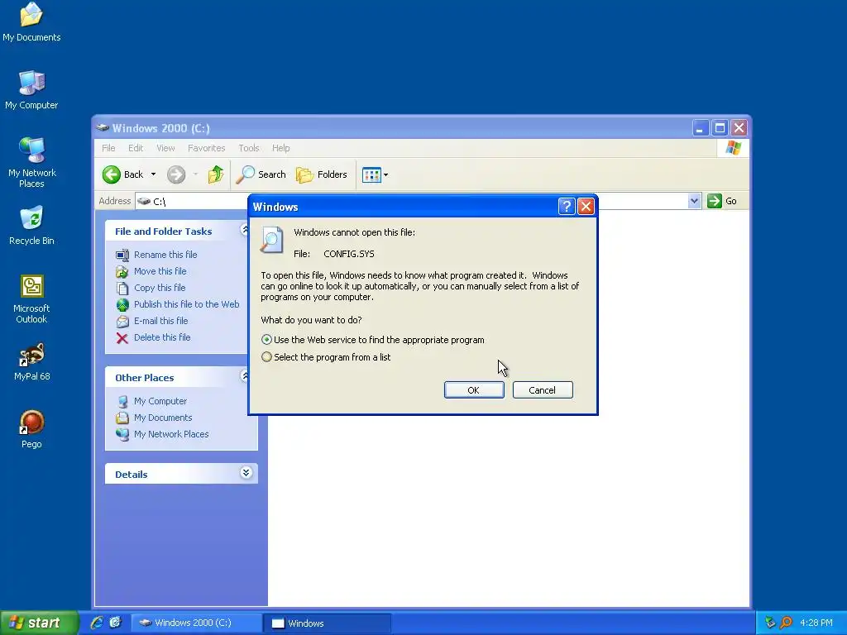Open the Edit menu

(x=136, y=148)
